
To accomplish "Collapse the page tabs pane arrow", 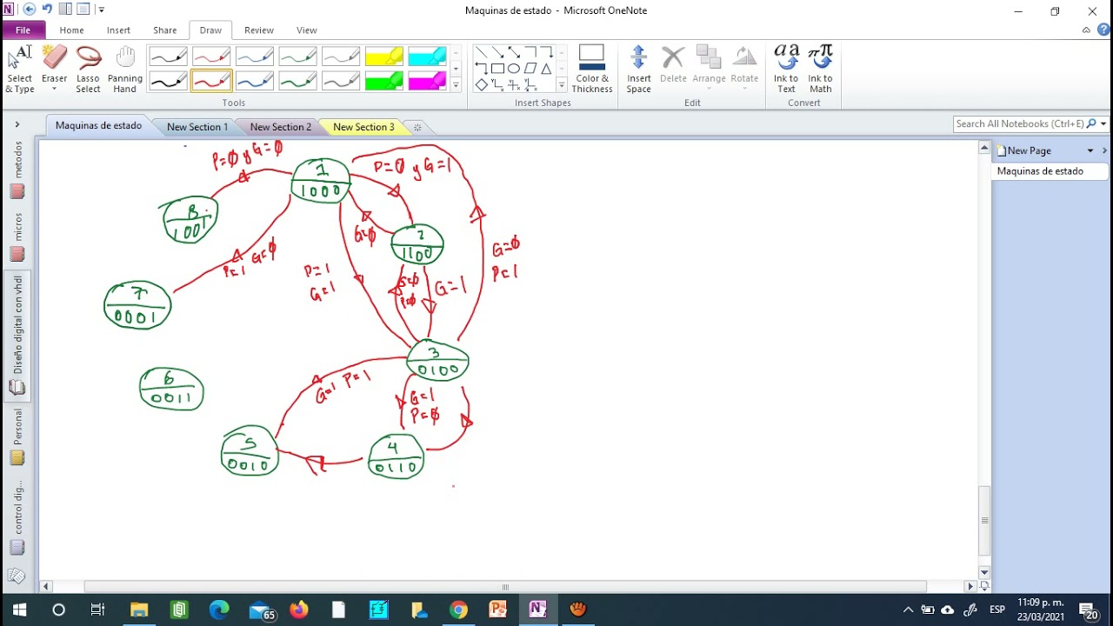I will pyautogui.click(x=1104, y=151).
